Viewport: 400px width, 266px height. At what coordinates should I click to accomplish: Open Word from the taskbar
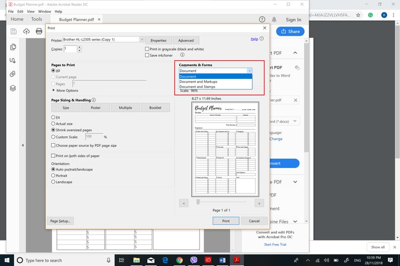click(x=222, y=260)
